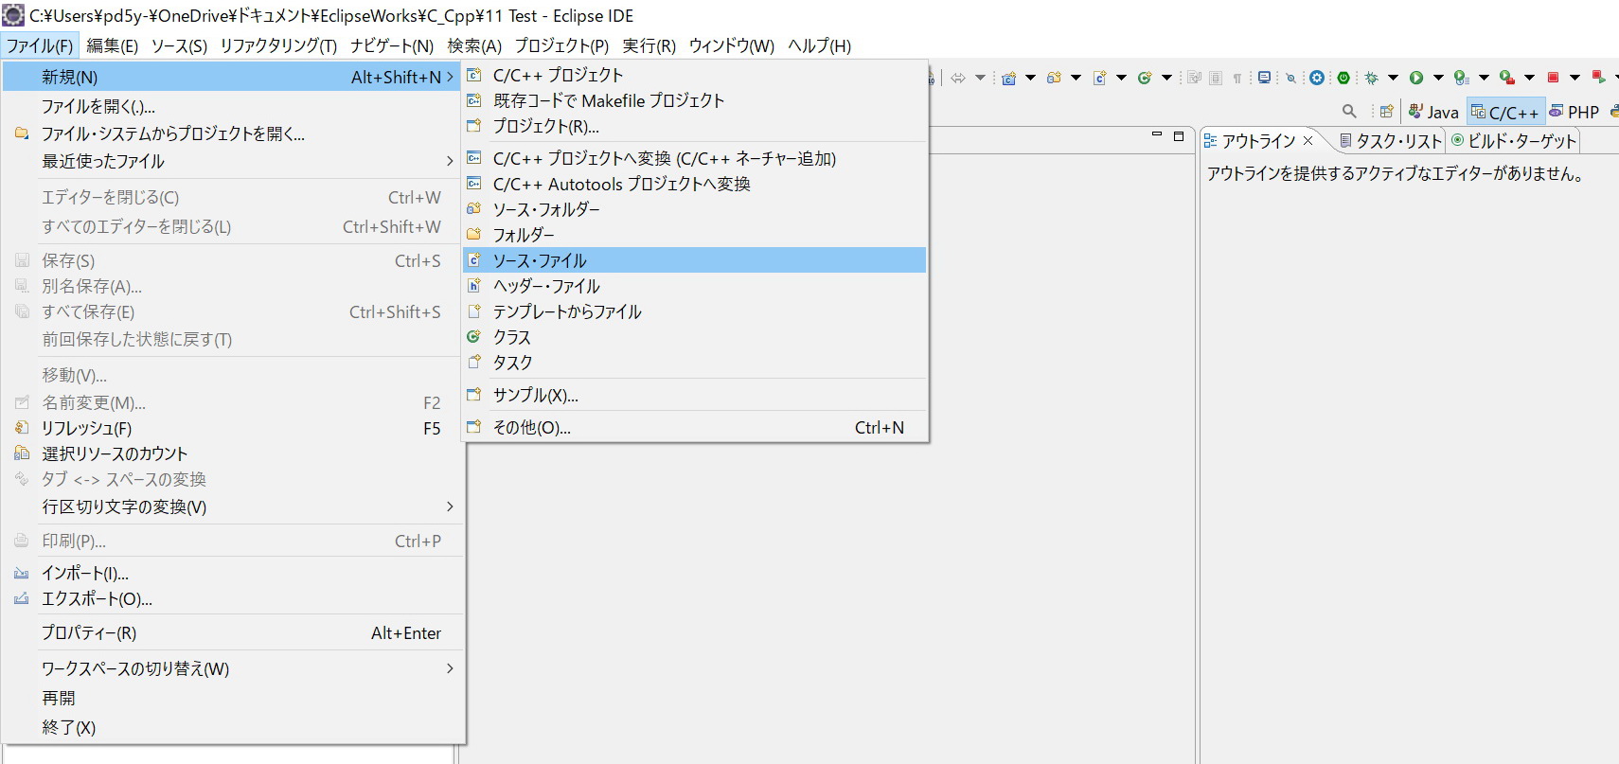Open the Coverage dropdown arrow

(1484, 78)
